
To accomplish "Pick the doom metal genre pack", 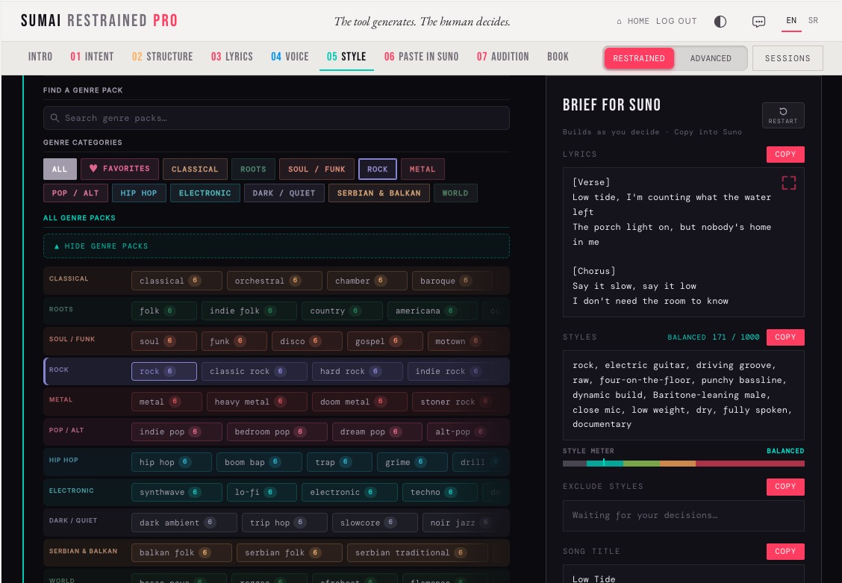I will coord(359,402).
